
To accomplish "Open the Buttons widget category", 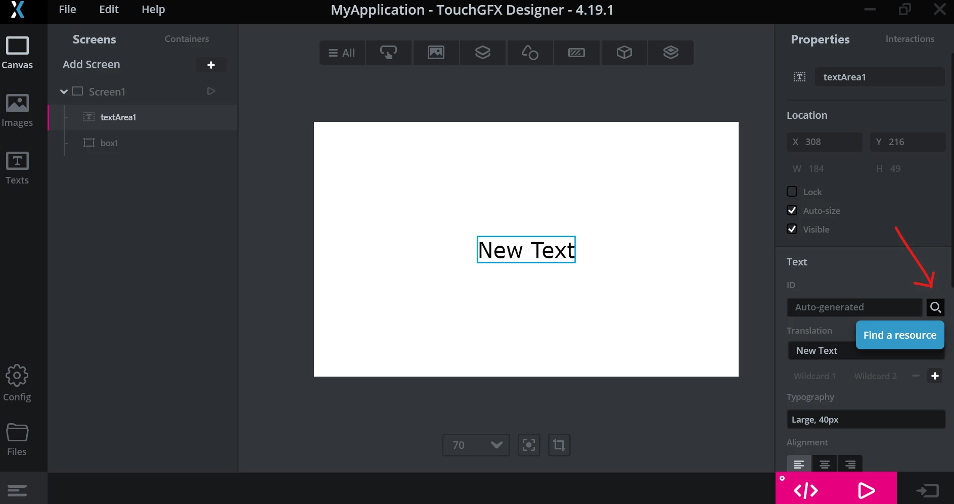I will coord(388,53).
